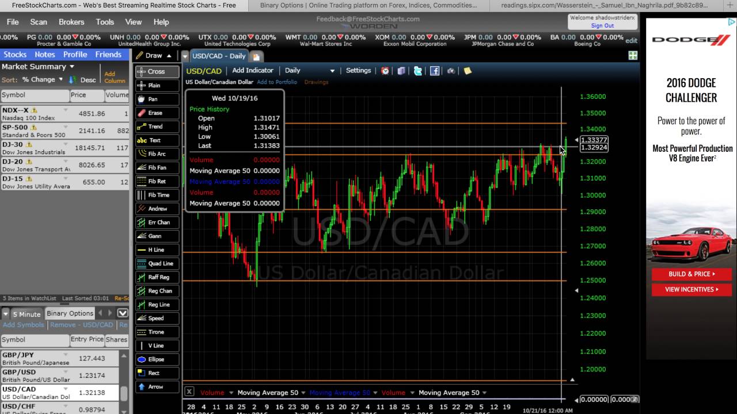Click the Add Symbols link
Screen dimensions: 737x414
point(24,325)
